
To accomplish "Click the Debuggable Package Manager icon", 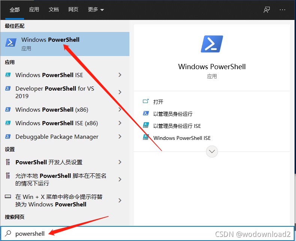I will 8,136.
